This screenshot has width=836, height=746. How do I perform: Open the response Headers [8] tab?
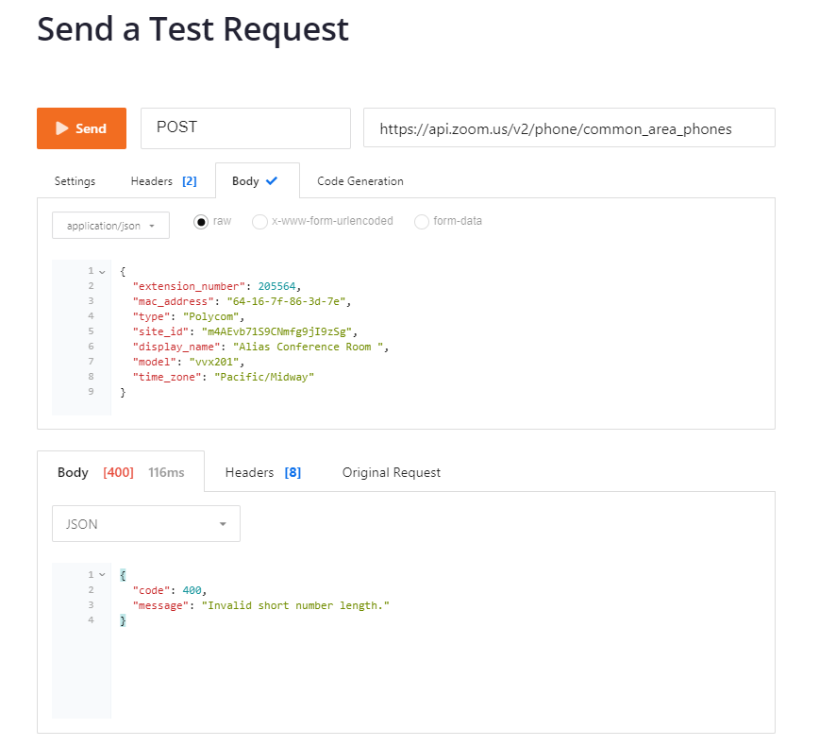click(x=262, y=472)
